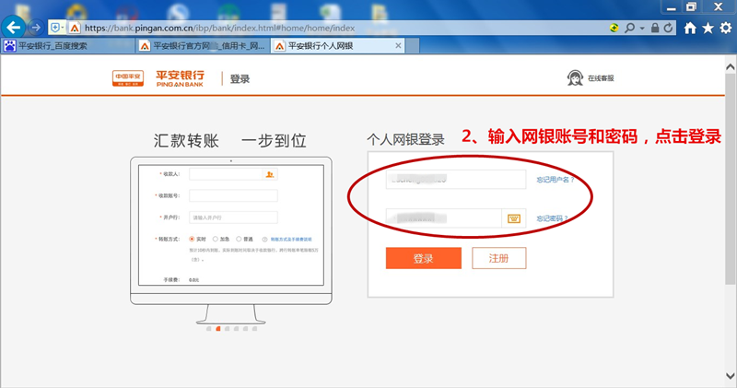
Task: Open the security shield icon in address bar
Action: click(x=55, y=28)
